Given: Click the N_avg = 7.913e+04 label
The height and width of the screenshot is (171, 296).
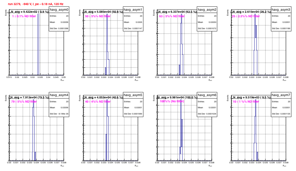Looking at the screenshot, I should coord(29,98).
